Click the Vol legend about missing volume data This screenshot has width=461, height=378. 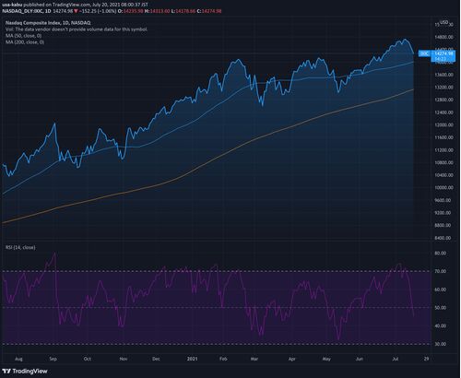pyautogui.click(x=77, y=30)
